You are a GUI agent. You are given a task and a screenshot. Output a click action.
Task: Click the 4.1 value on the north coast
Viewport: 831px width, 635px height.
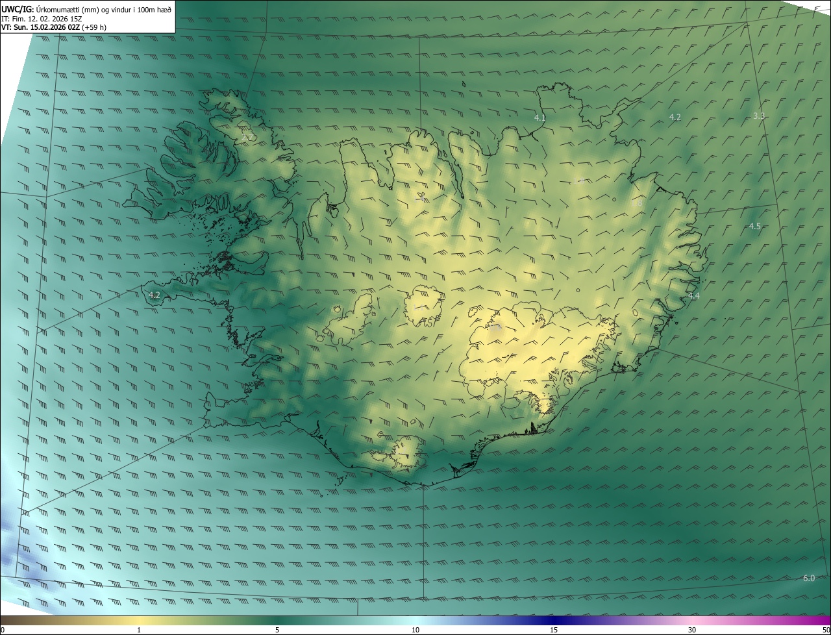[540, 118]
